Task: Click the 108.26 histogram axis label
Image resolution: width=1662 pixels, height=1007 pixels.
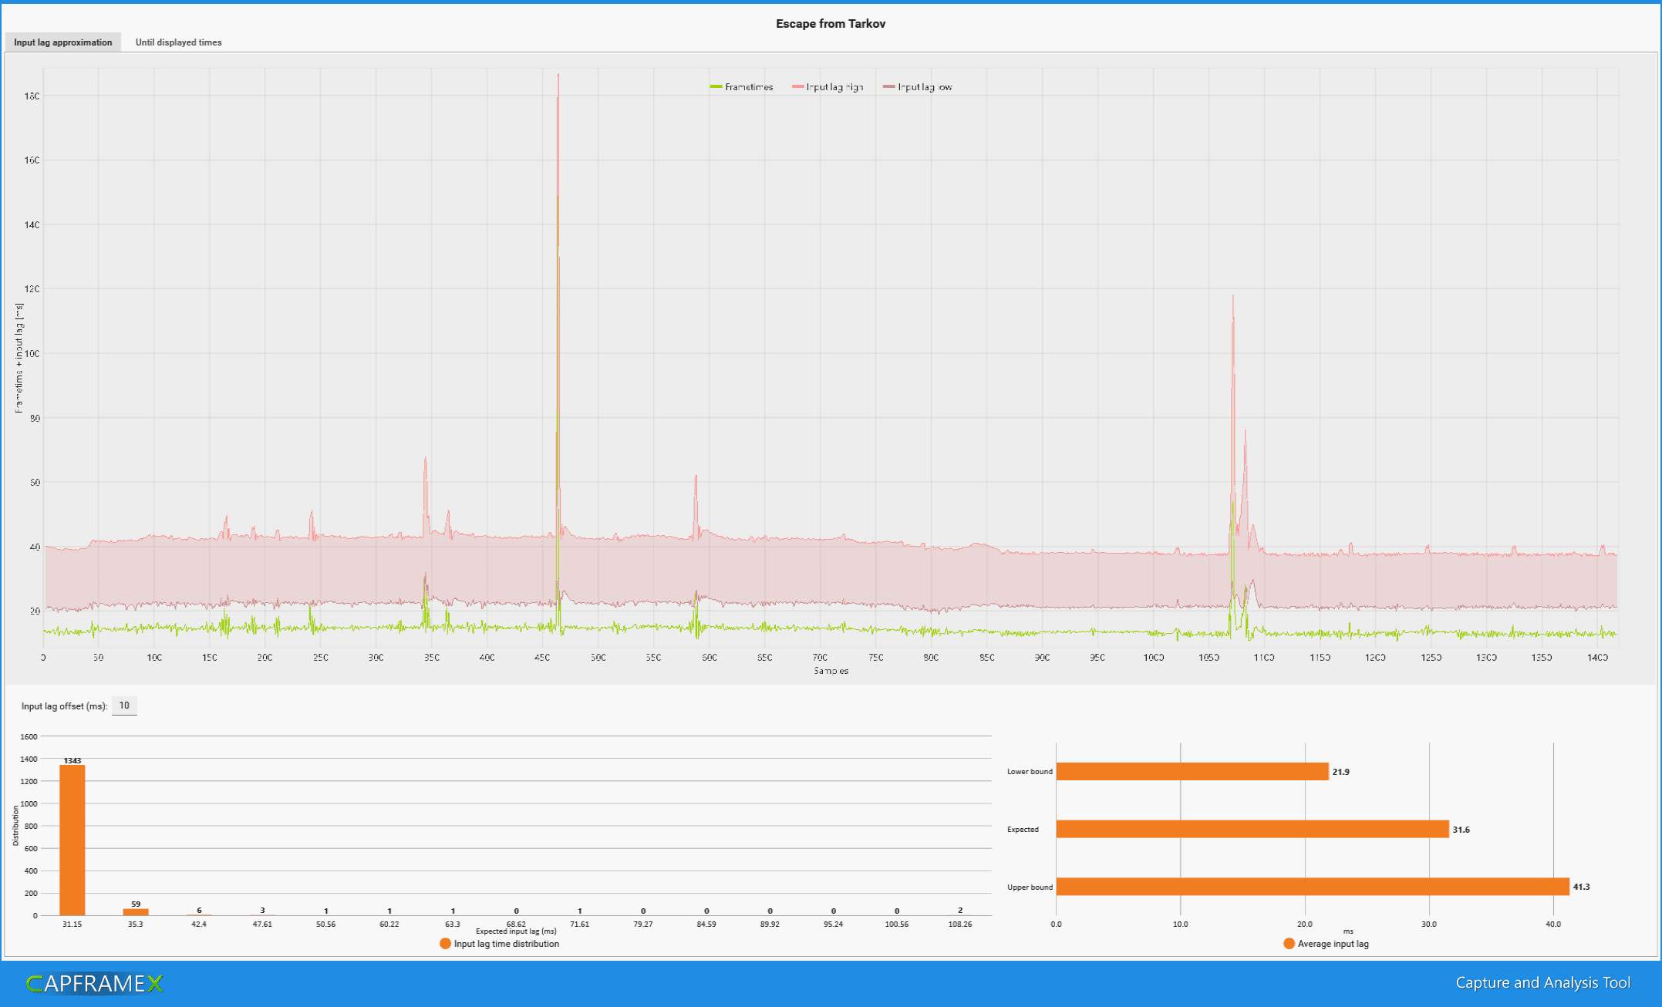Action: click(x=960, y=924)
